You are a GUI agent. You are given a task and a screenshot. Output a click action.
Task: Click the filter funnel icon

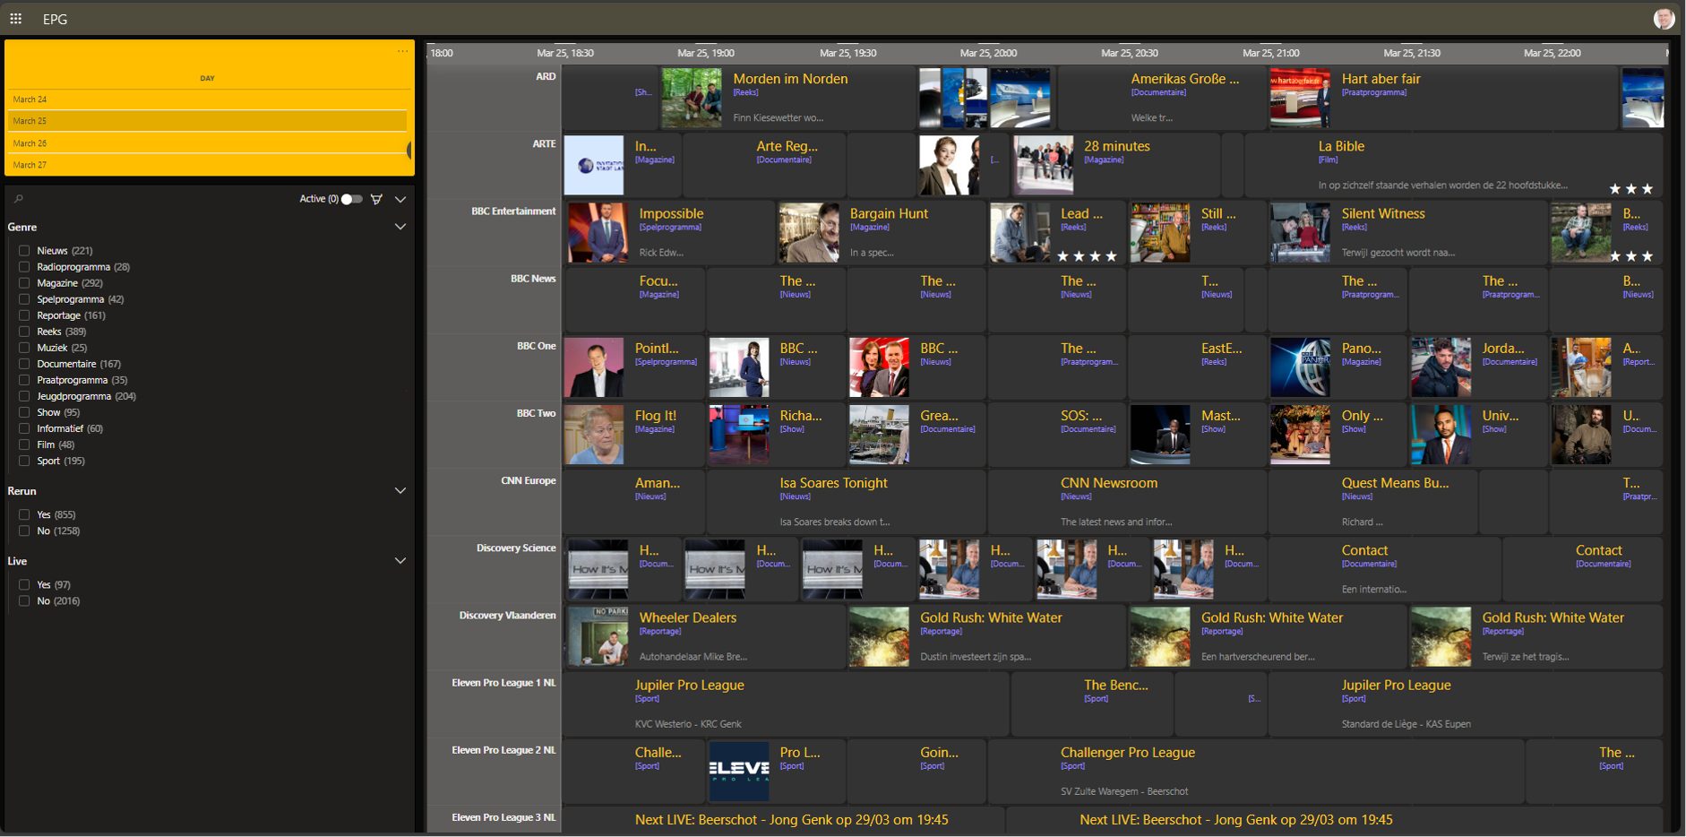[376, 199]
